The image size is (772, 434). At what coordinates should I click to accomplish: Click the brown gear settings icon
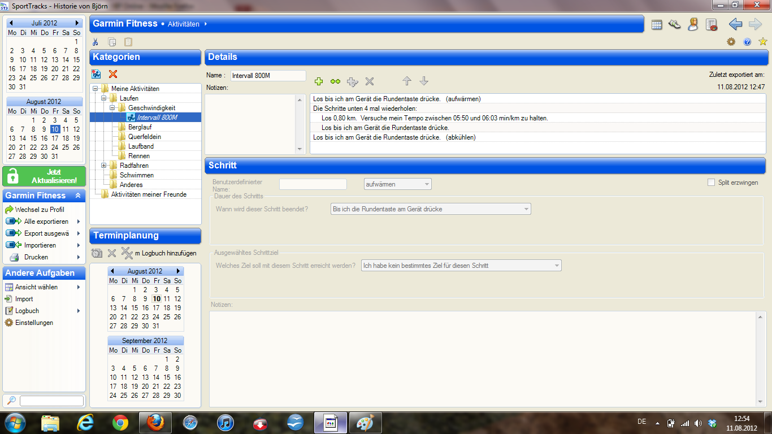[x=731, y=42]
